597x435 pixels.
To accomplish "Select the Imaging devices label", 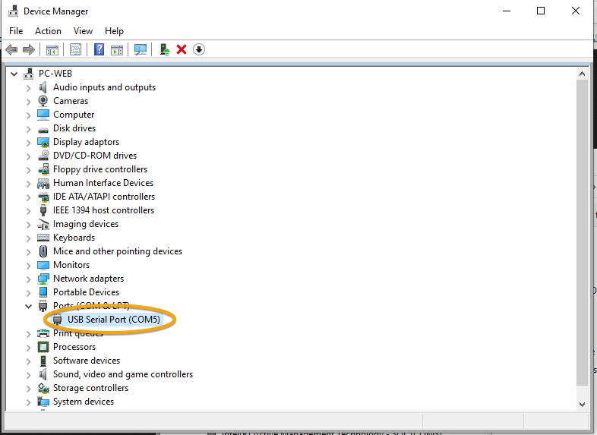I will (x=86, y=224).
